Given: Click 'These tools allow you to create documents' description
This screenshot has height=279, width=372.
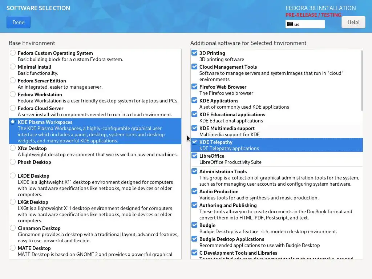Looking at the screenshot, I should [x=276, y=214].
